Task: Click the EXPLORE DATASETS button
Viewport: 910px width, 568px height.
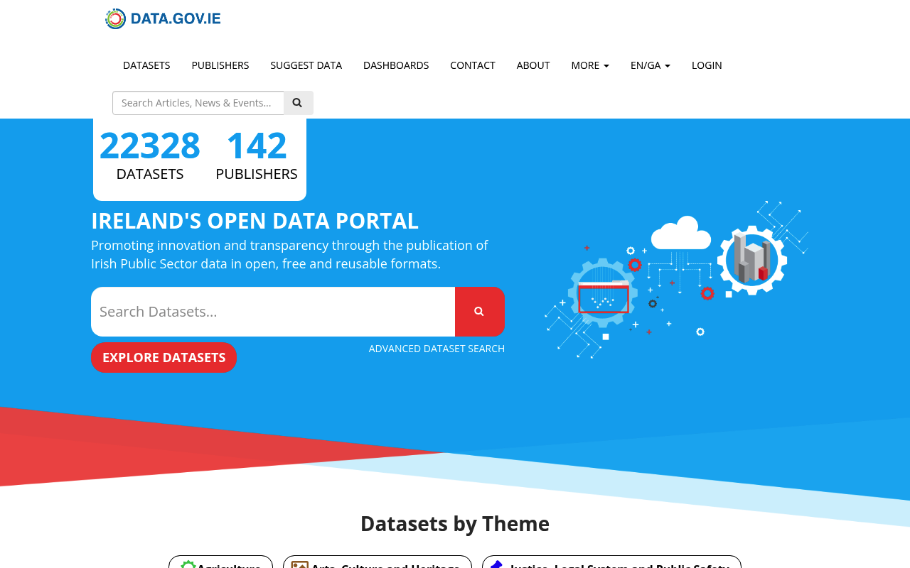Action: point(164,358)
